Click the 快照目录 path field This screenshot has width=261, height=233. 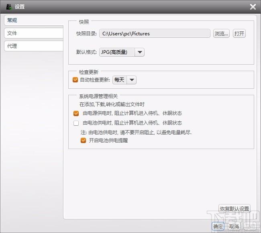pyautogui.click(x=155, y=34)
